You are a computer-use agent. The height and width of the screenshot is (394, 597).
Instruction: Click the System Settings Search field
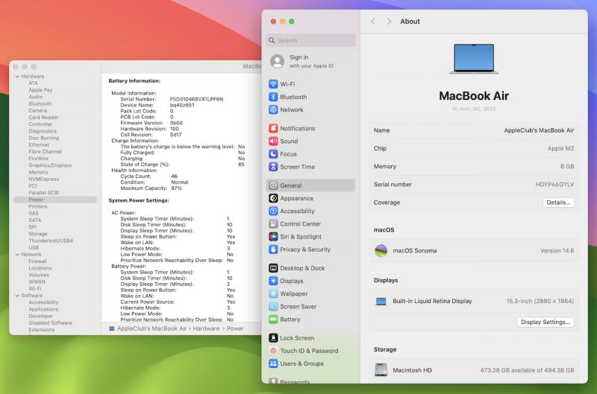310,40
